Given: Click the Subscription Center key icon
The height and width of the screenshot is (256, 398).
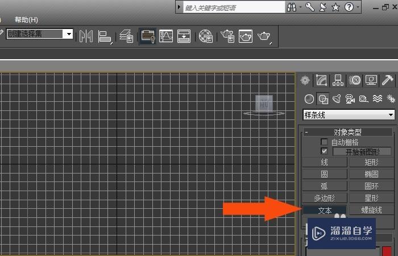Looking at the screenshot, I should (x=310, y=7).
